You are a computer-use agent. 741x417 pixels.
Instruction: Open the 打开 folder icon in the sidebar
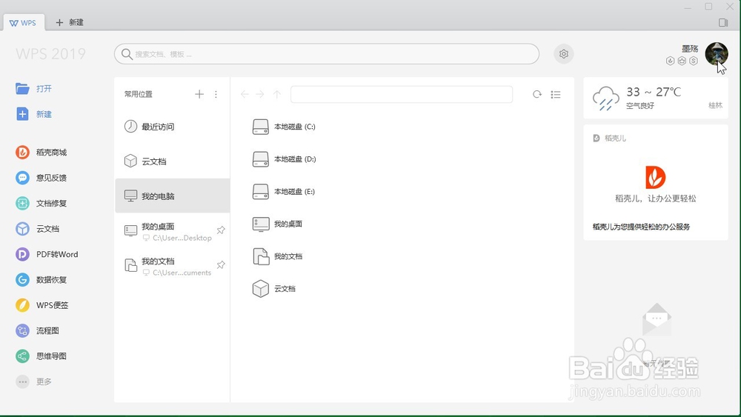(x=22, y=88)
